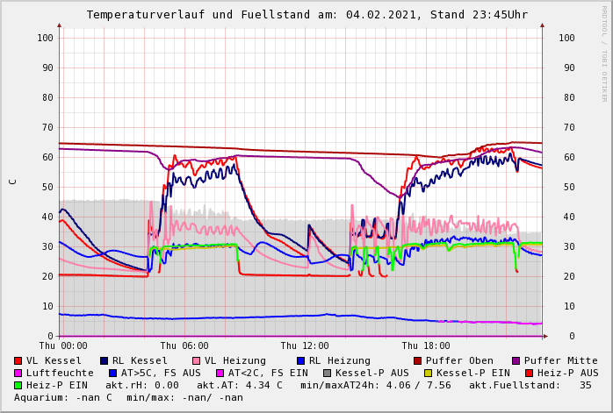Click the blue RL Heizung legend swatch
The image size is (613, 413).
pos(301,360)
